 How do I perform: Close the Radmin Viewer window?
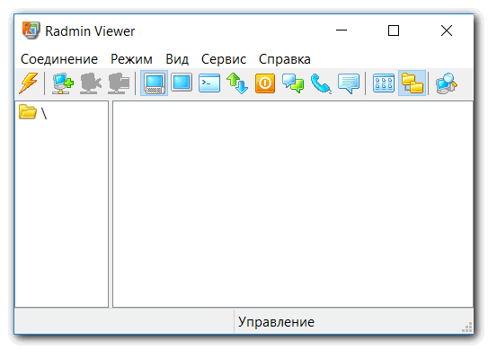(x=447, y=31)
